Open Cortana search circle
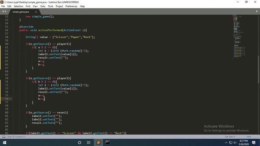This screenshot has height=146, width=260. 80,142
